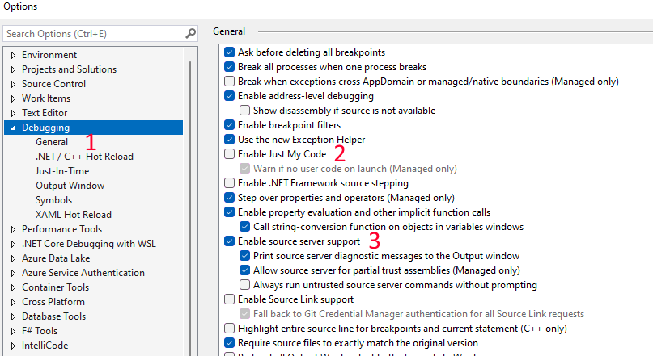This screenshot has width=653, height=356.
Task: Expand the F# Tools node
Action: click(x=13, y=331)
